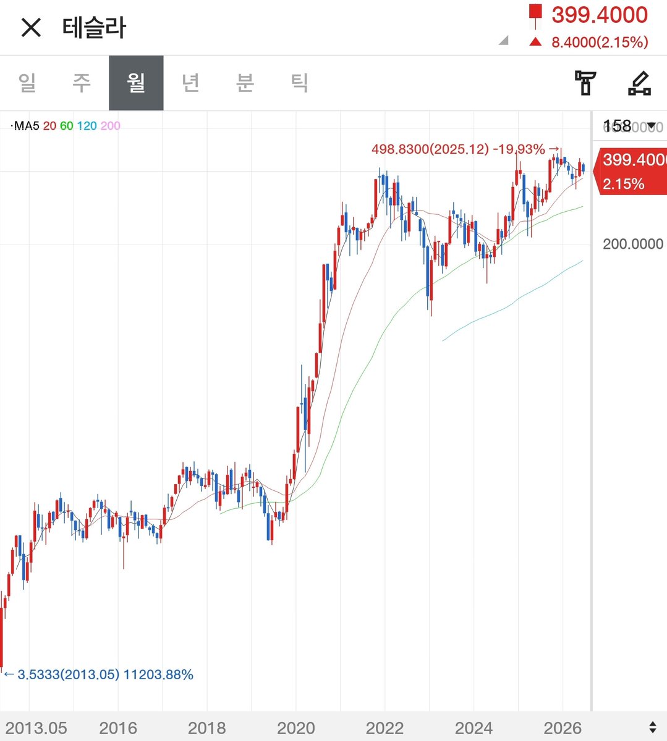The image size is (667, 741).
Task: Click the vertical scrollbar beside the price axis
Action: [591, 411]
